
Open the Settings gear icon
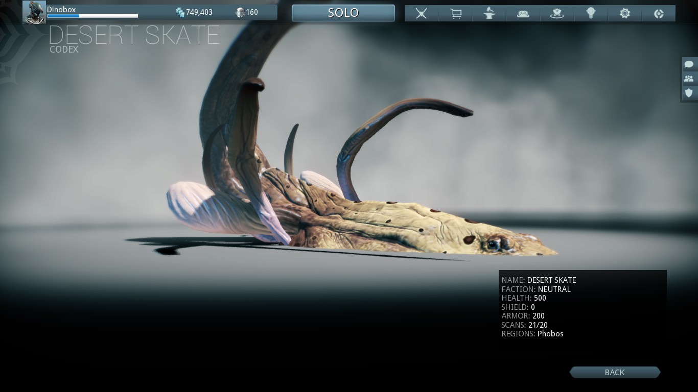coord(625,13)
